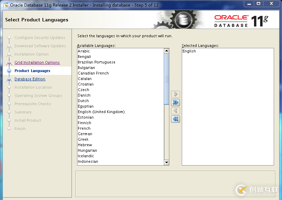Select Bulgarian in Available Languages

point(121,68)
